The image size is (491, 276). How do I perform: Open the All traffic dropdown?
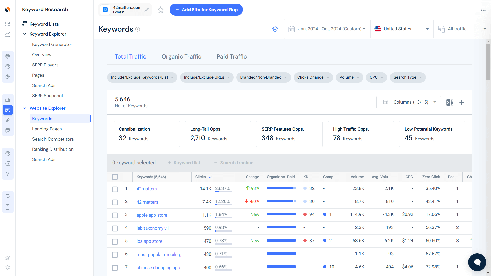[462, 29]
